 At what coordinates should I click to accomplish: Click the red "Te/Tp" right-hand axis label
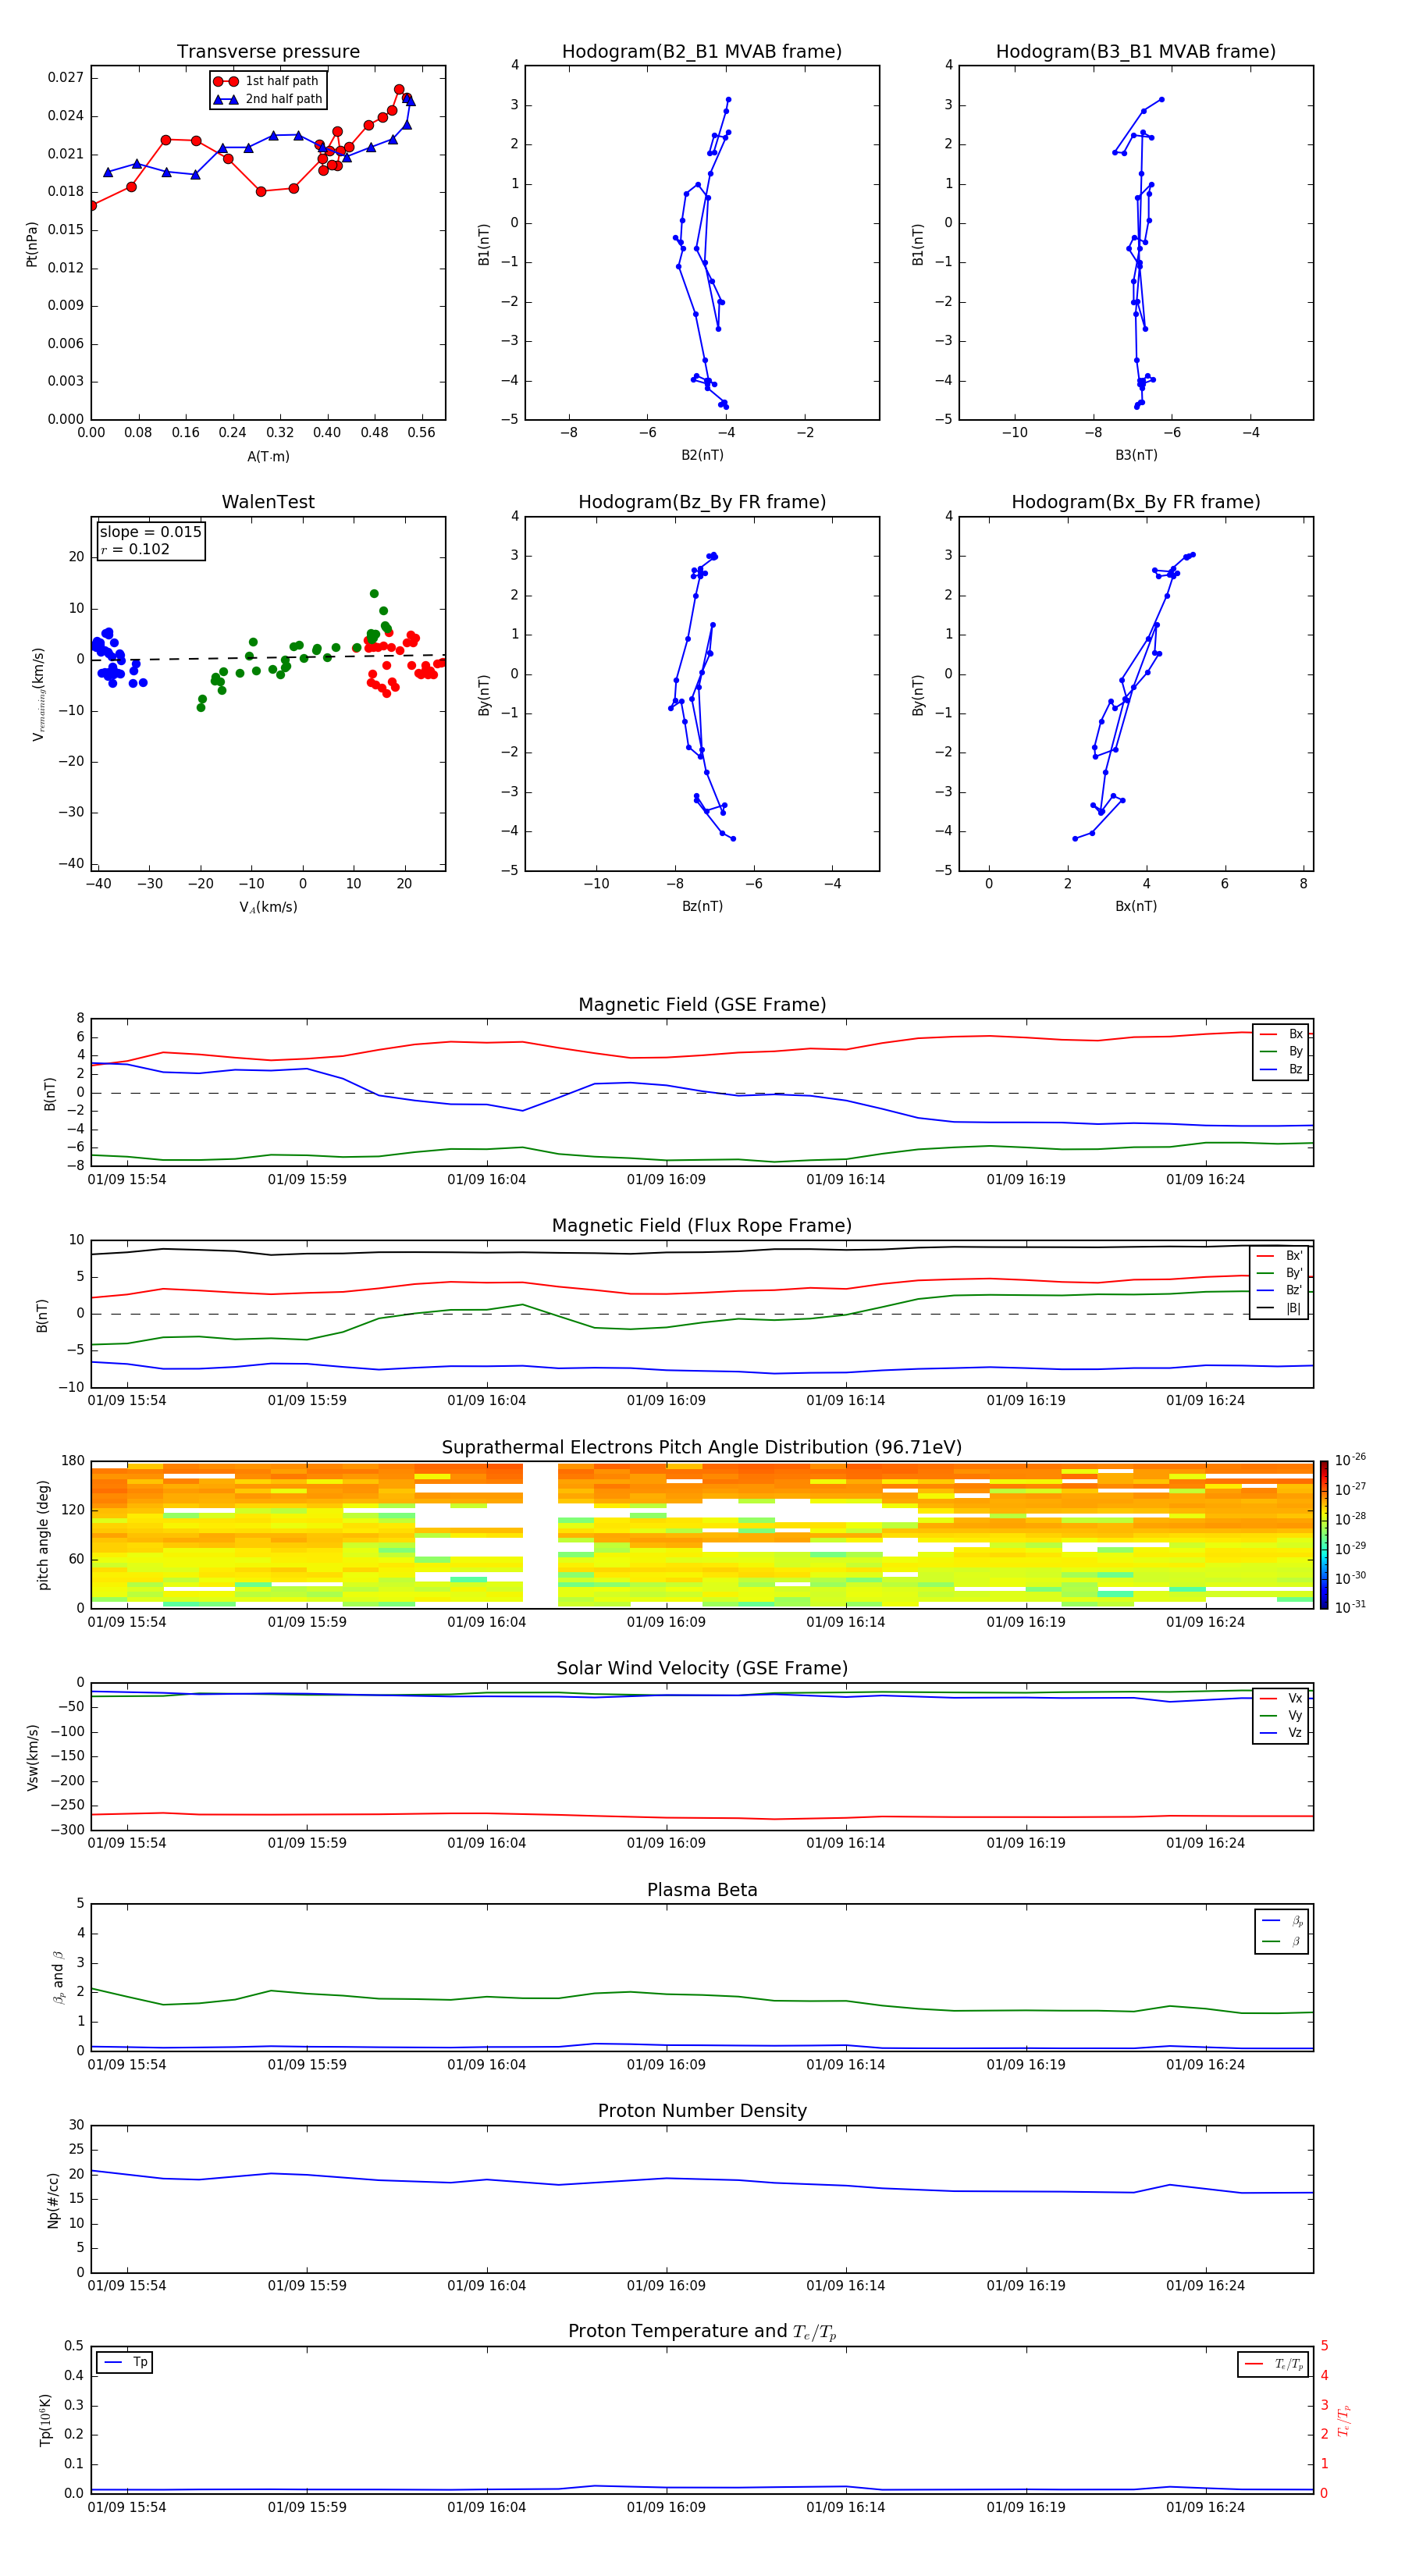coord(1344,2420)
